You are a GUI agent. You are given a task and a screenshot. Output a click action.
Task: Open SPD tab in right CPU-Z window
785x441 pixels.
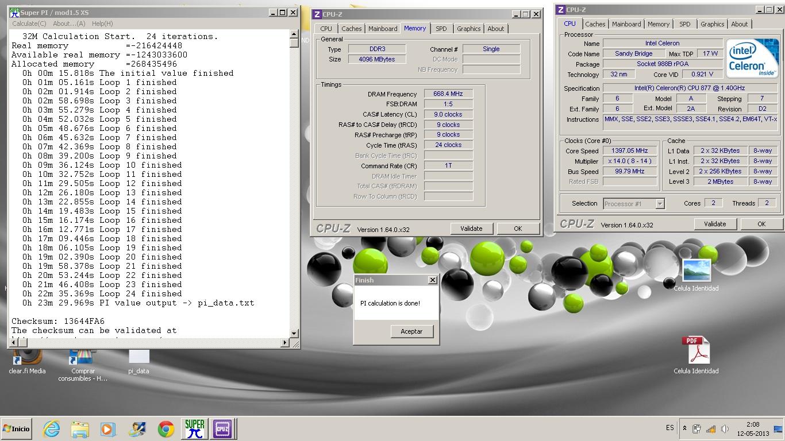pyautogui.click(x=685, y=24)
